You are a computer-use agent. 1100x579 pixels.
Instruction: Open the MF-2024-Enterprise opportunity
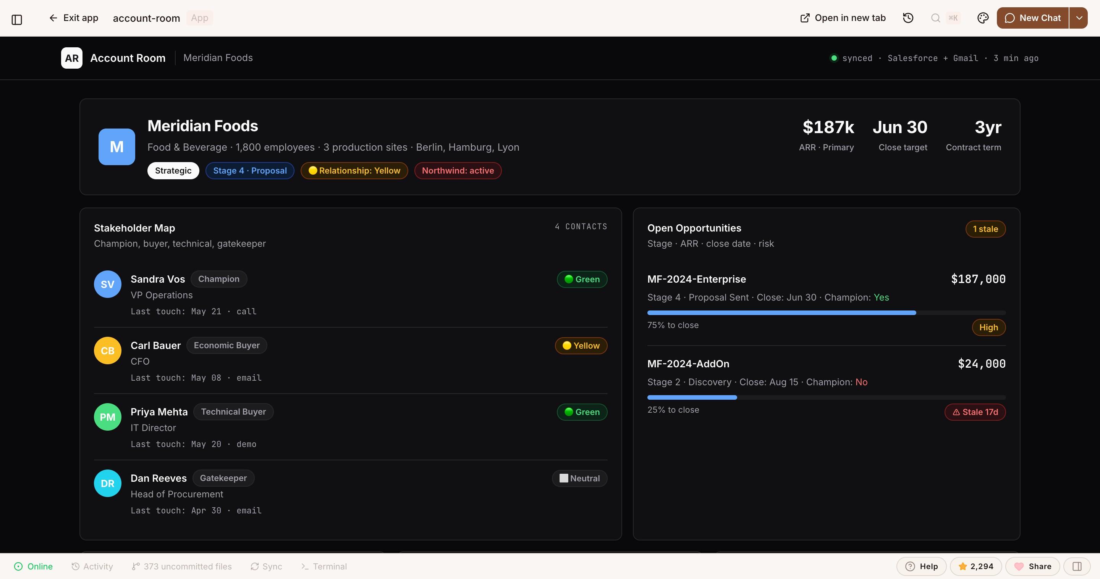696,279
